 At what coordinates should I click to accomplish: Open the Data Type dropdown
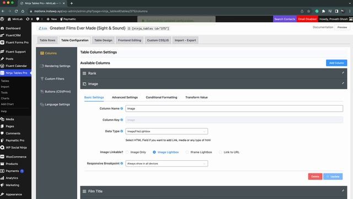pos(167,132)
